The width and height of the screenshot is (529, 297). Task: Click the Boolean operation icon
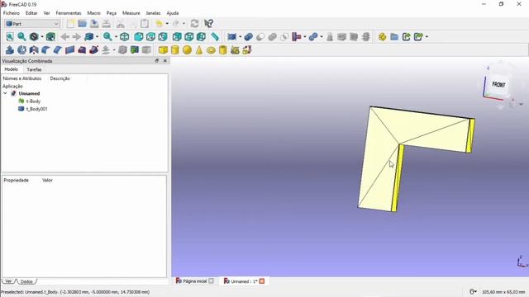click(248, 36)
